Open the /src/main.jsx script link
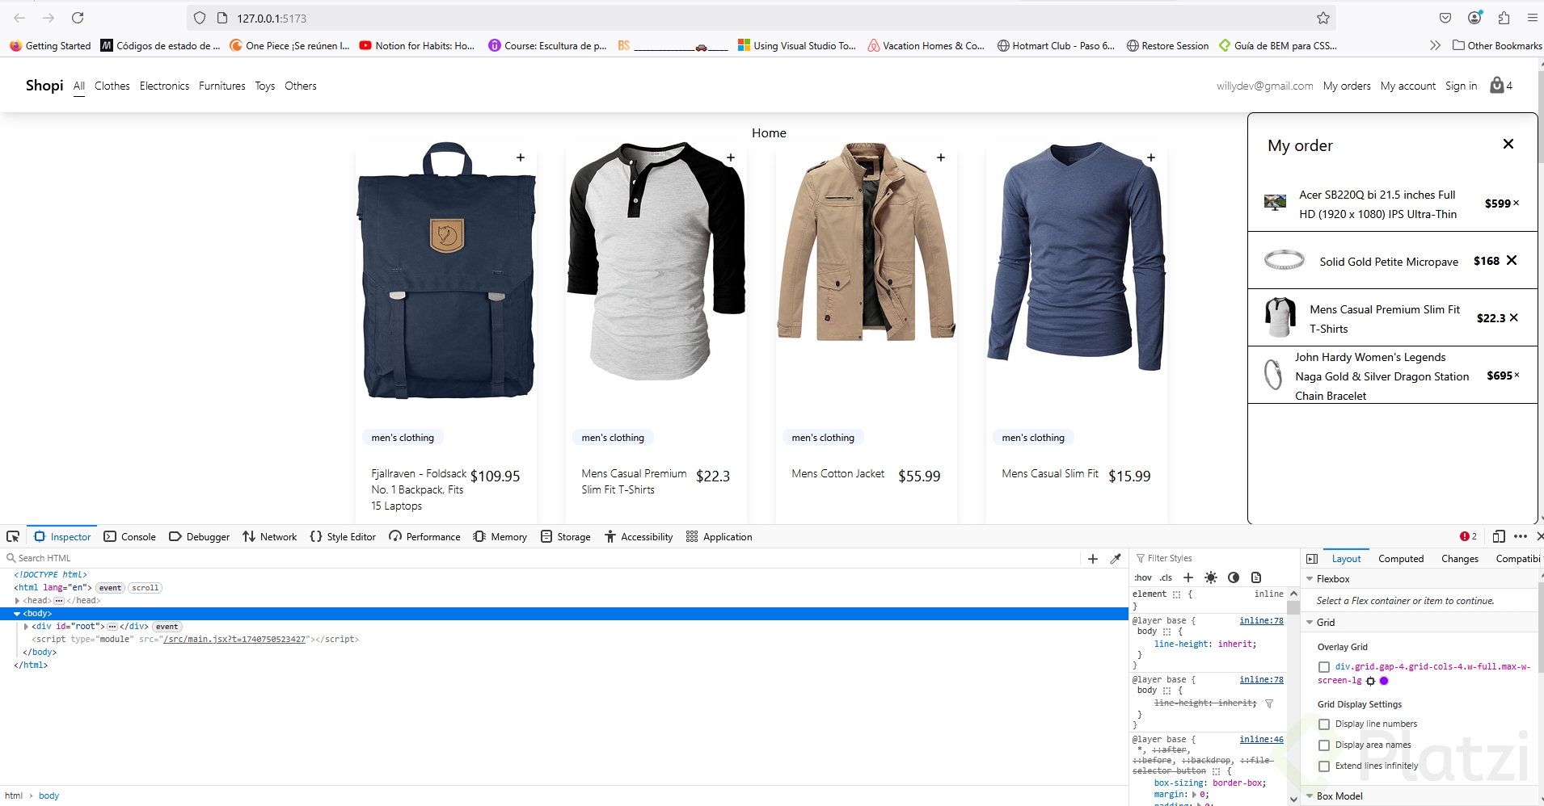The width and height of the screenshot is (1544, 806). (234, 640)
